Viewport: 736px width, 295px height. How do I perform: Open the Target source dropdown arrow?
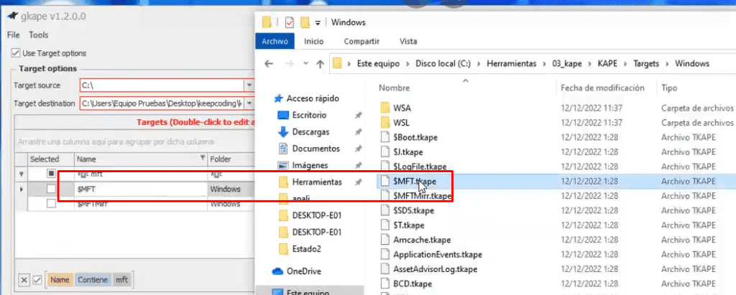[x=249, y=85]
